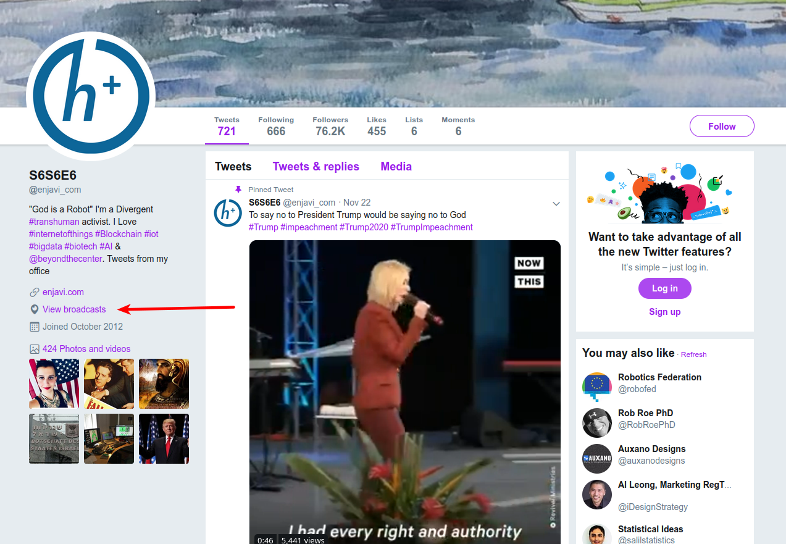
Task: Visit the enjavi.com website link
Action: click(63, 292)
